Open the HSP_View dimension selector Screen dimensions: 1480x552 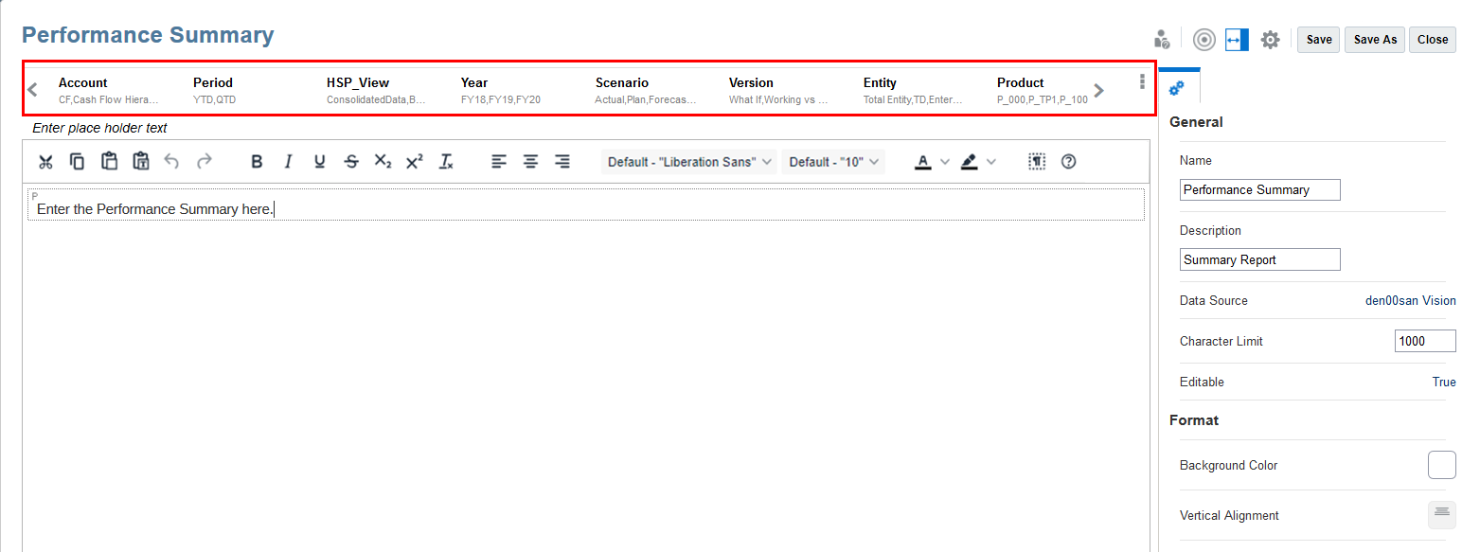point(377,90)
